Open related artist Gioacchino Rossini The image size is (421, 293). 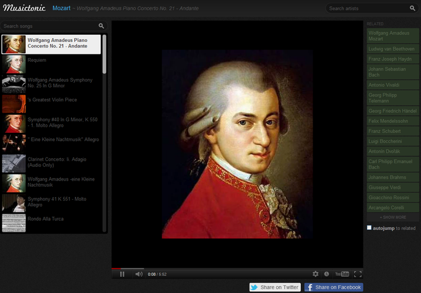coord(393,198)
